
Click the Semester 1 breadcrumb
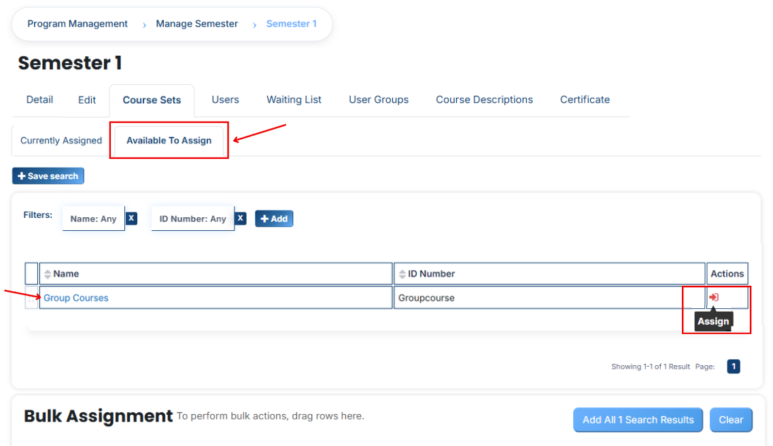292,24
